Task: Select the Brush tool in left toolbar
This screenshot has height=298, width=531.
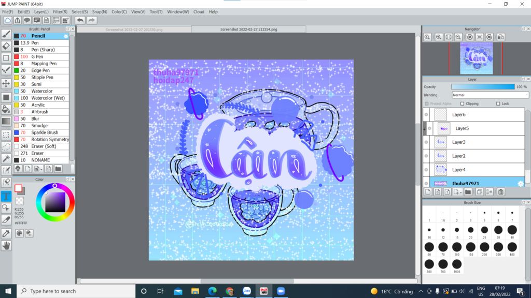Action: 6,34
